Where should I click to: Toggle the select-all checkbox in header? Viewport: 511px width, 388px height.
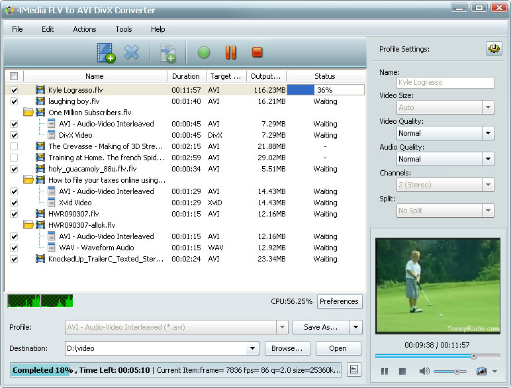14,76
